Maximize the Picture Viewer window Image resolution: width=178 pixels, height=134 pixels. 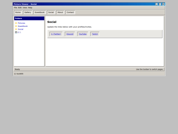160,4
